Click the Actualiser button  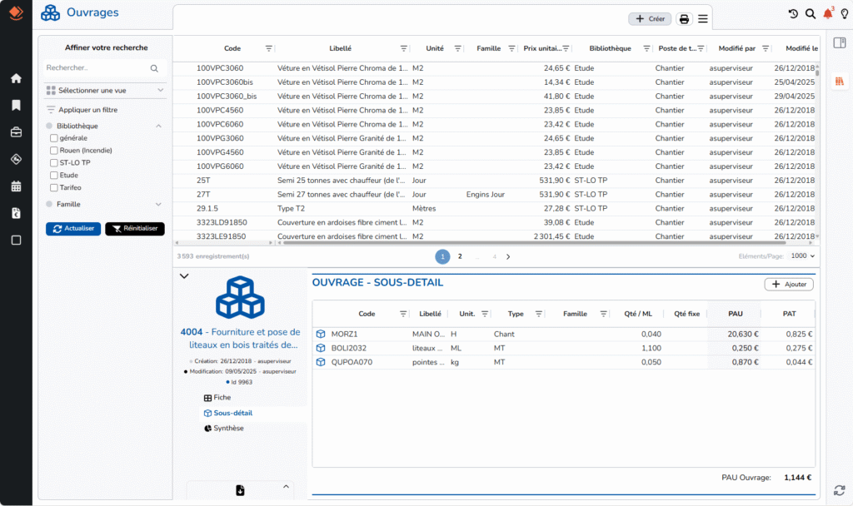73,229
